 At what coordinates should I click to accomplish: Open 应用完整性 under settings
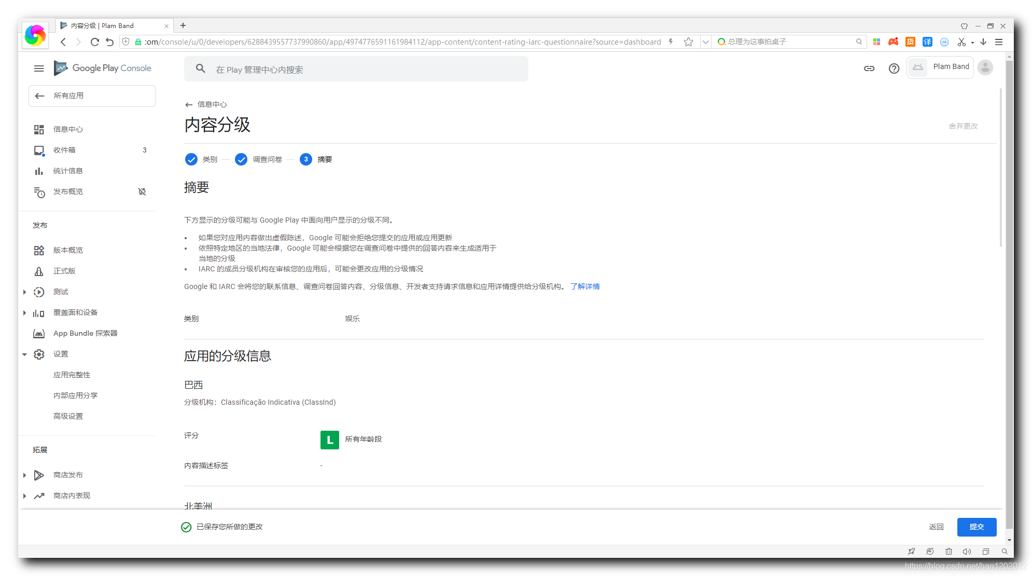click(x=72, y=375)
